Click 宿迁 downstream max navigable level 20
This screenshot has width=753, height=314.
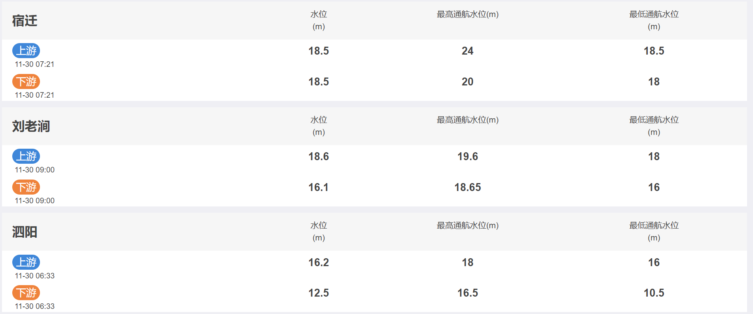467,81
